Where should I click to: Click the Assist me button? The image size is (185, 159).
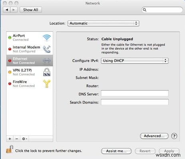click(116, 151)
